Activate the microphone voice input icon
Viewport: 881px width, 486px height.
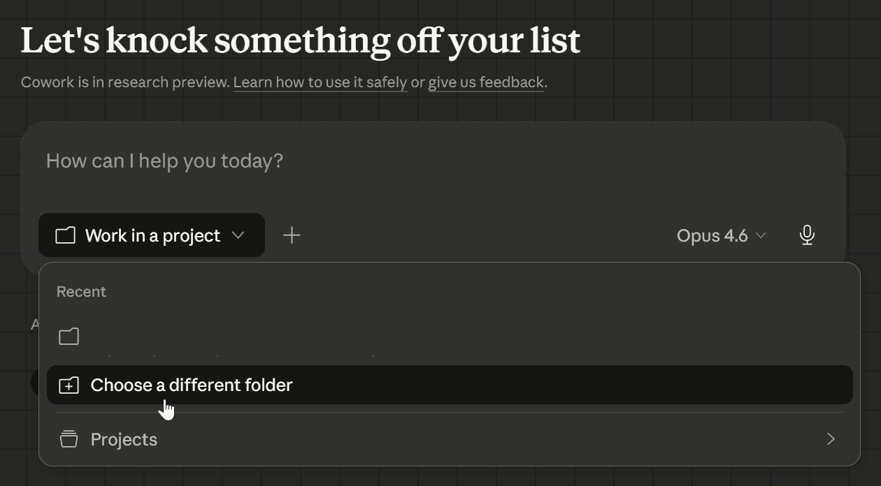point(807,235)
